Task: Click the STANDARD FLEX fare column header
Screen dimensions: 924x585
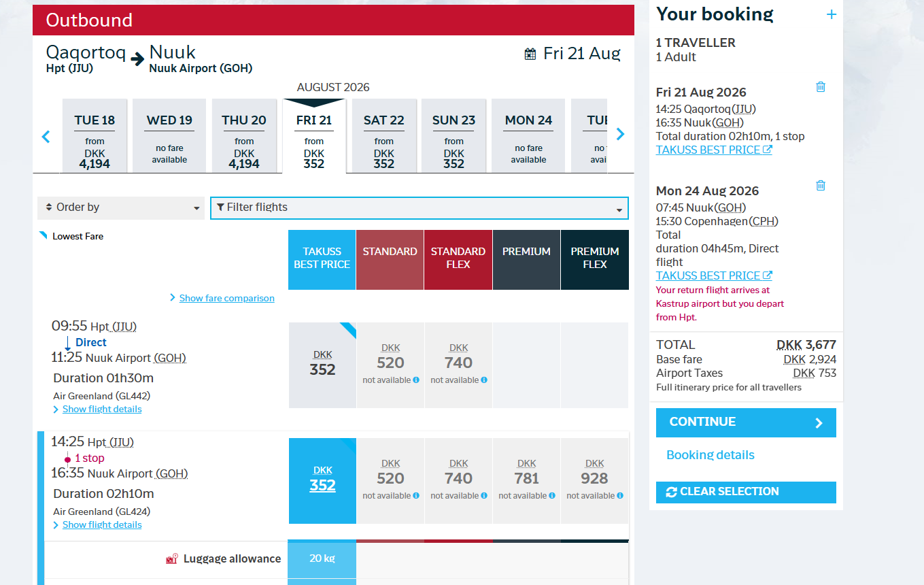Action: (x=458, y=258)
